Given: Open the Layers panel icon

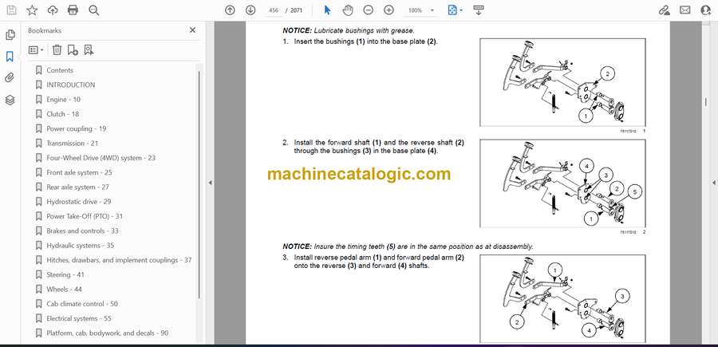Looking at the screenshot, I should [x=10, y=100].
